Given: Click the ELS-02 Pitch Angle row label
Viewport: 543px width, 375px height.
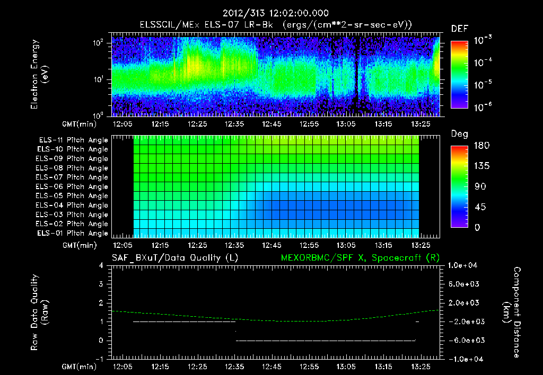Looking at the screenshot, I should tap(72, 224).
